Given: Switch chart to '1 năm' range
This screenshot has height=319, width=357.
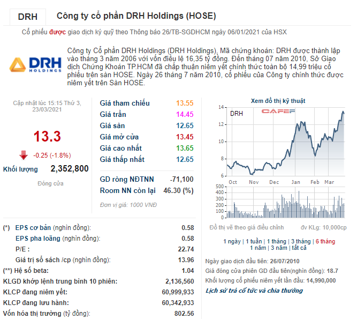Looking at the screenshot, I should point(259,248).
